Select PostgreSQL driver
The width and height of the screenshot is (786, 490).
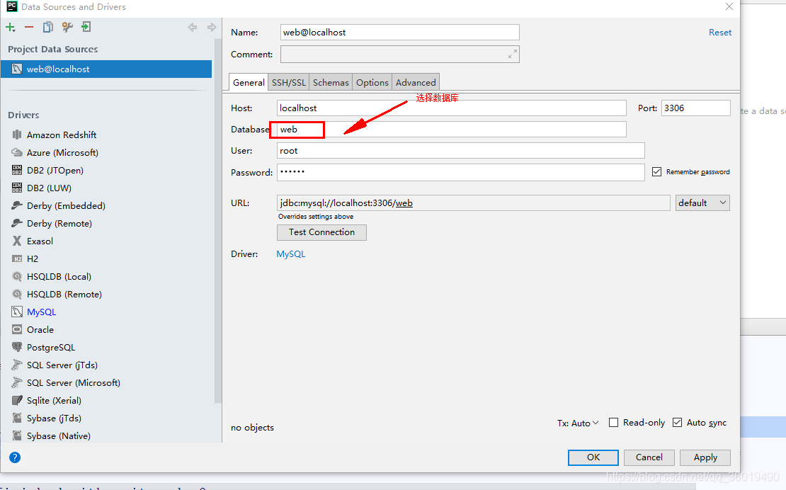(x=50, y=347)
